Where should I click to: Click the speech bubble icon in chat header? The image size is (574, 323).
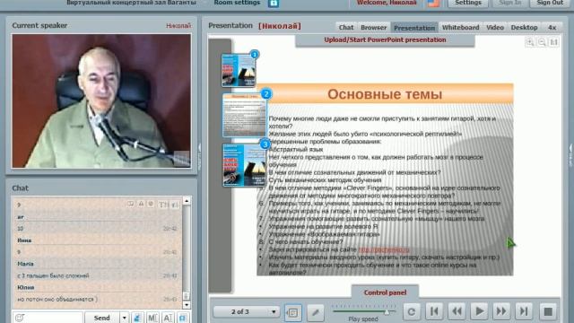pyautogui.click(x=130, y=204)
